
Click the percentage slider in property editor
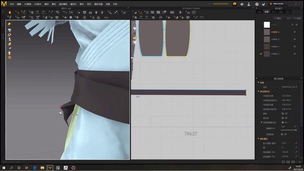(x=289, y=130)
